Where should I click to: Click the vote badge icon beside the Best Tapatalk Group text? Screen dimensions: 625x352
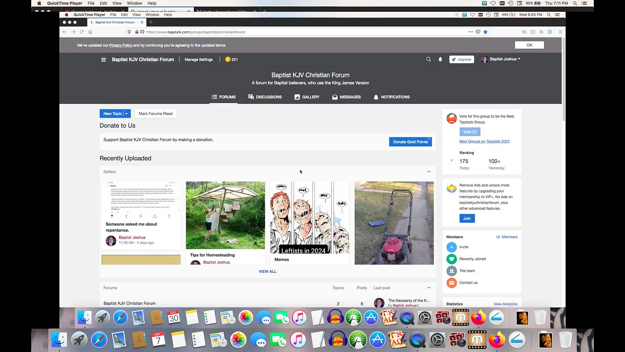tap(452, 119)
